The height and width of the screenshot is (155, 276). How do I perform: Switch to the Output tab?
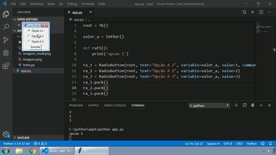coord(94,105)
